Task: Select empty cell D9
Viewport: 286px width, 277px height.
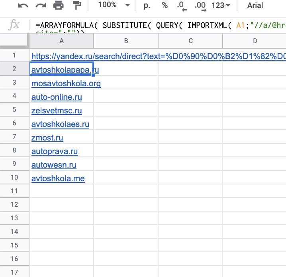Action: pyautogui.click(x=255, y=164)
